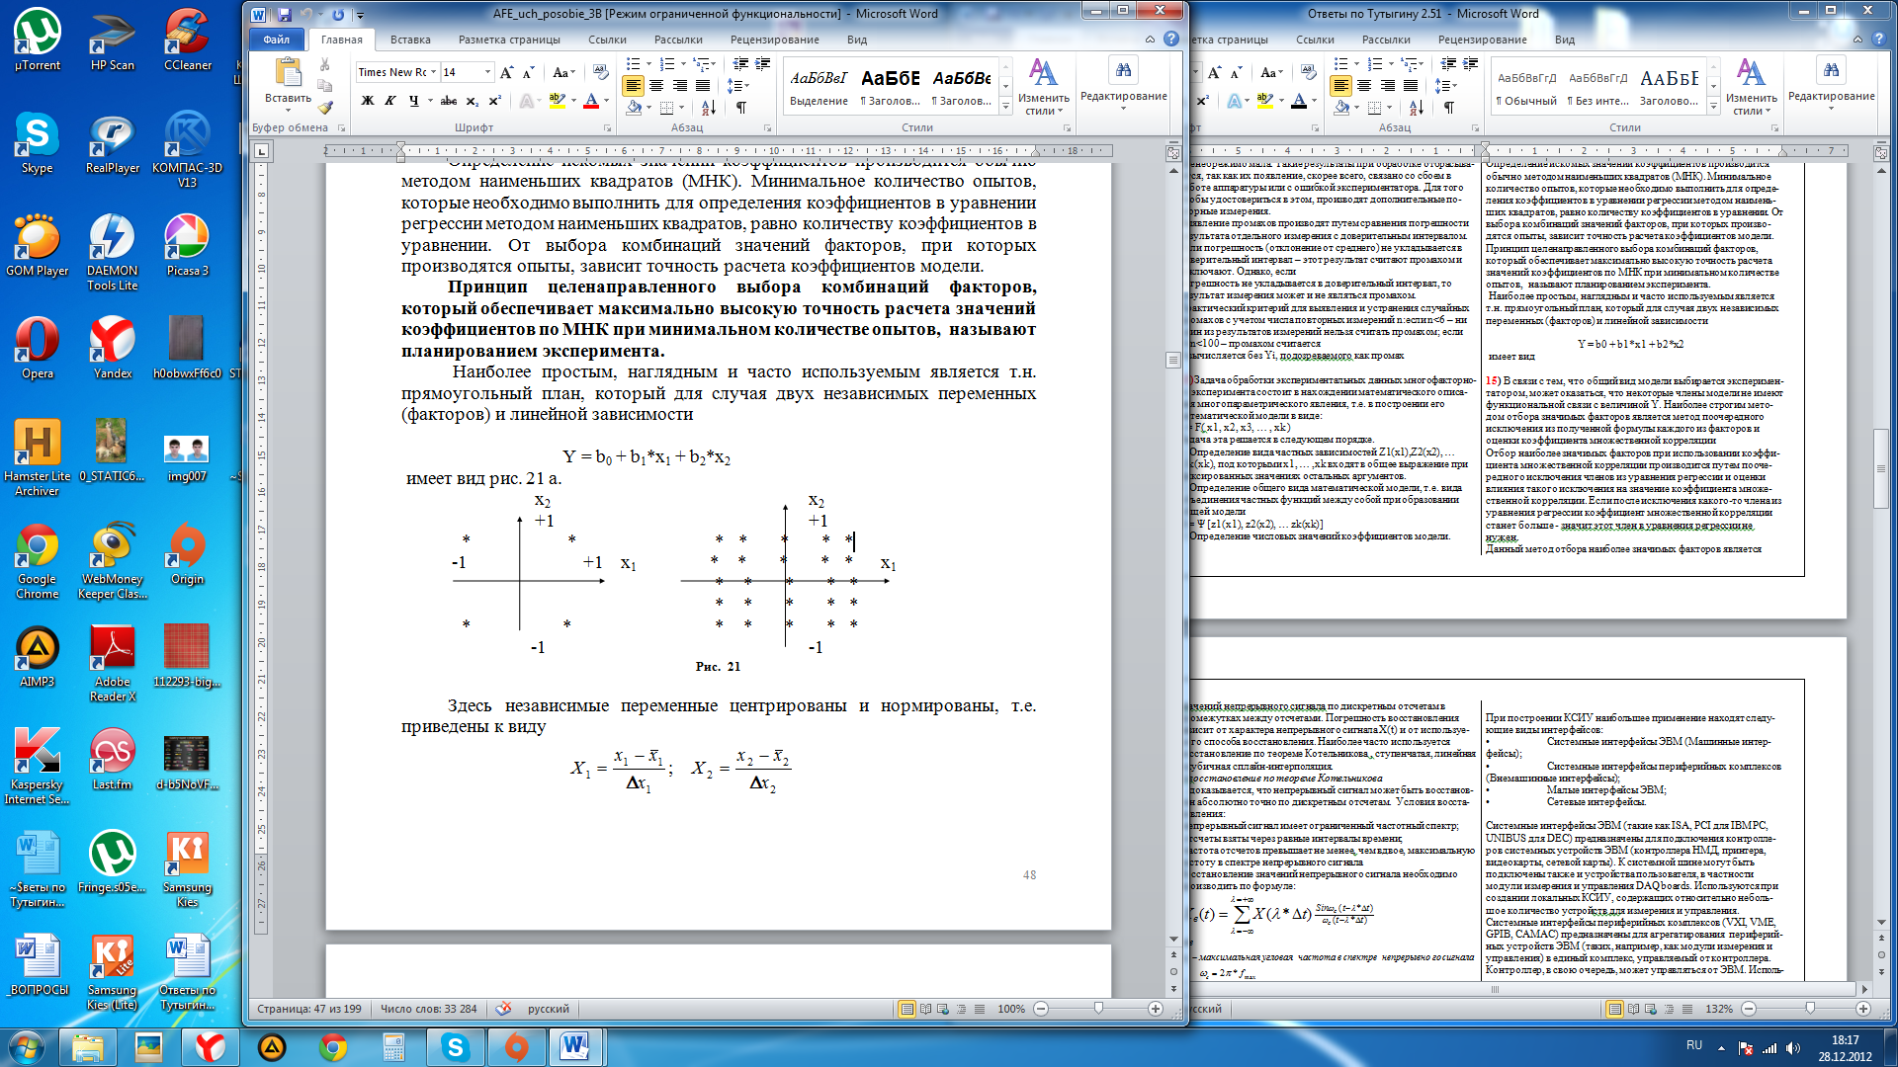This screenshot has height=1067, width=1898.
Task: Open the font size 14 dropdown
Action: click(487, 72)
